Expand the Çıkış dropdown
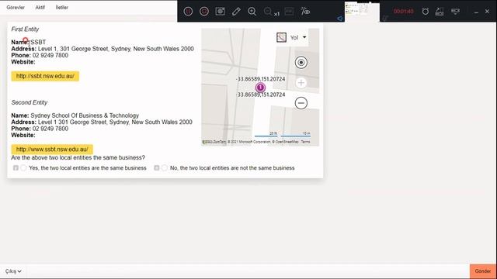This screenshot has width=497, height=279. [x=13, y=271]
